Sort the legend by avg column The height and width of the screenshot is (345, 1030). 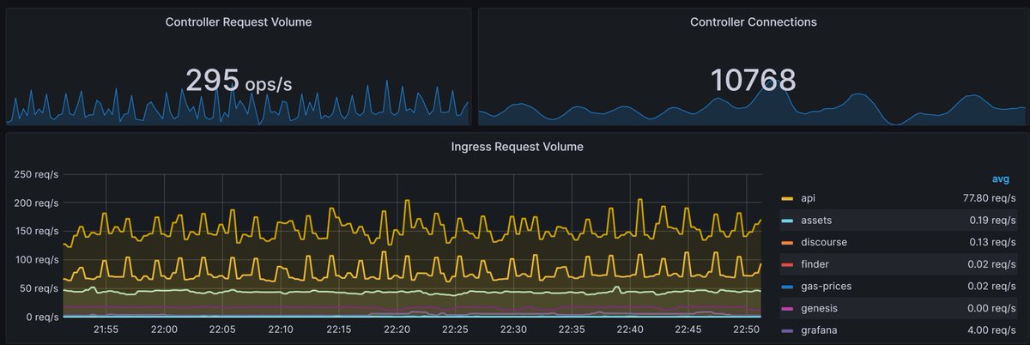(x=1000, y=179)
